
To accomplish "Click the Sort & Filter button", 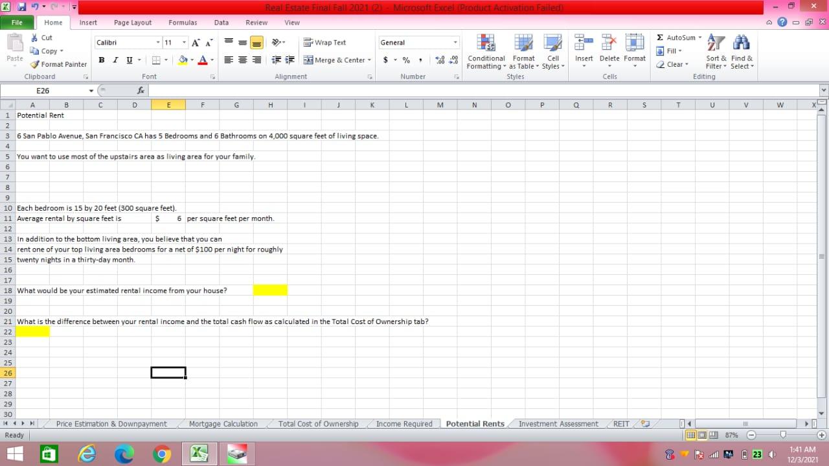I will point(715,52).
